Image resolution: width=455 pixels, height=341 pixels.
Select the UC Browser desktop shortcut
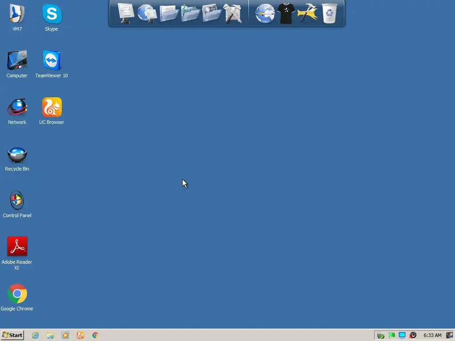pyautogui.click(x=52, y=111)
